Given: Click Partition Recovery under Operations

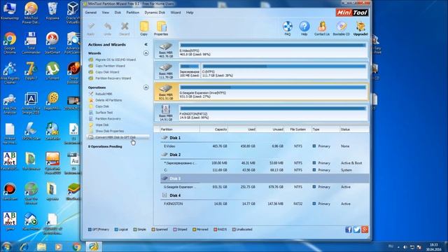Looking at the screenshot, I should [x=108, y=119].
